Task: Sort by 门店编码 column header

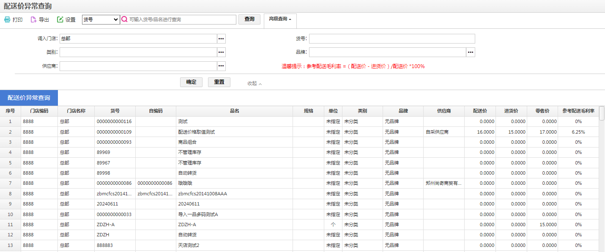Action: (39, 111)
